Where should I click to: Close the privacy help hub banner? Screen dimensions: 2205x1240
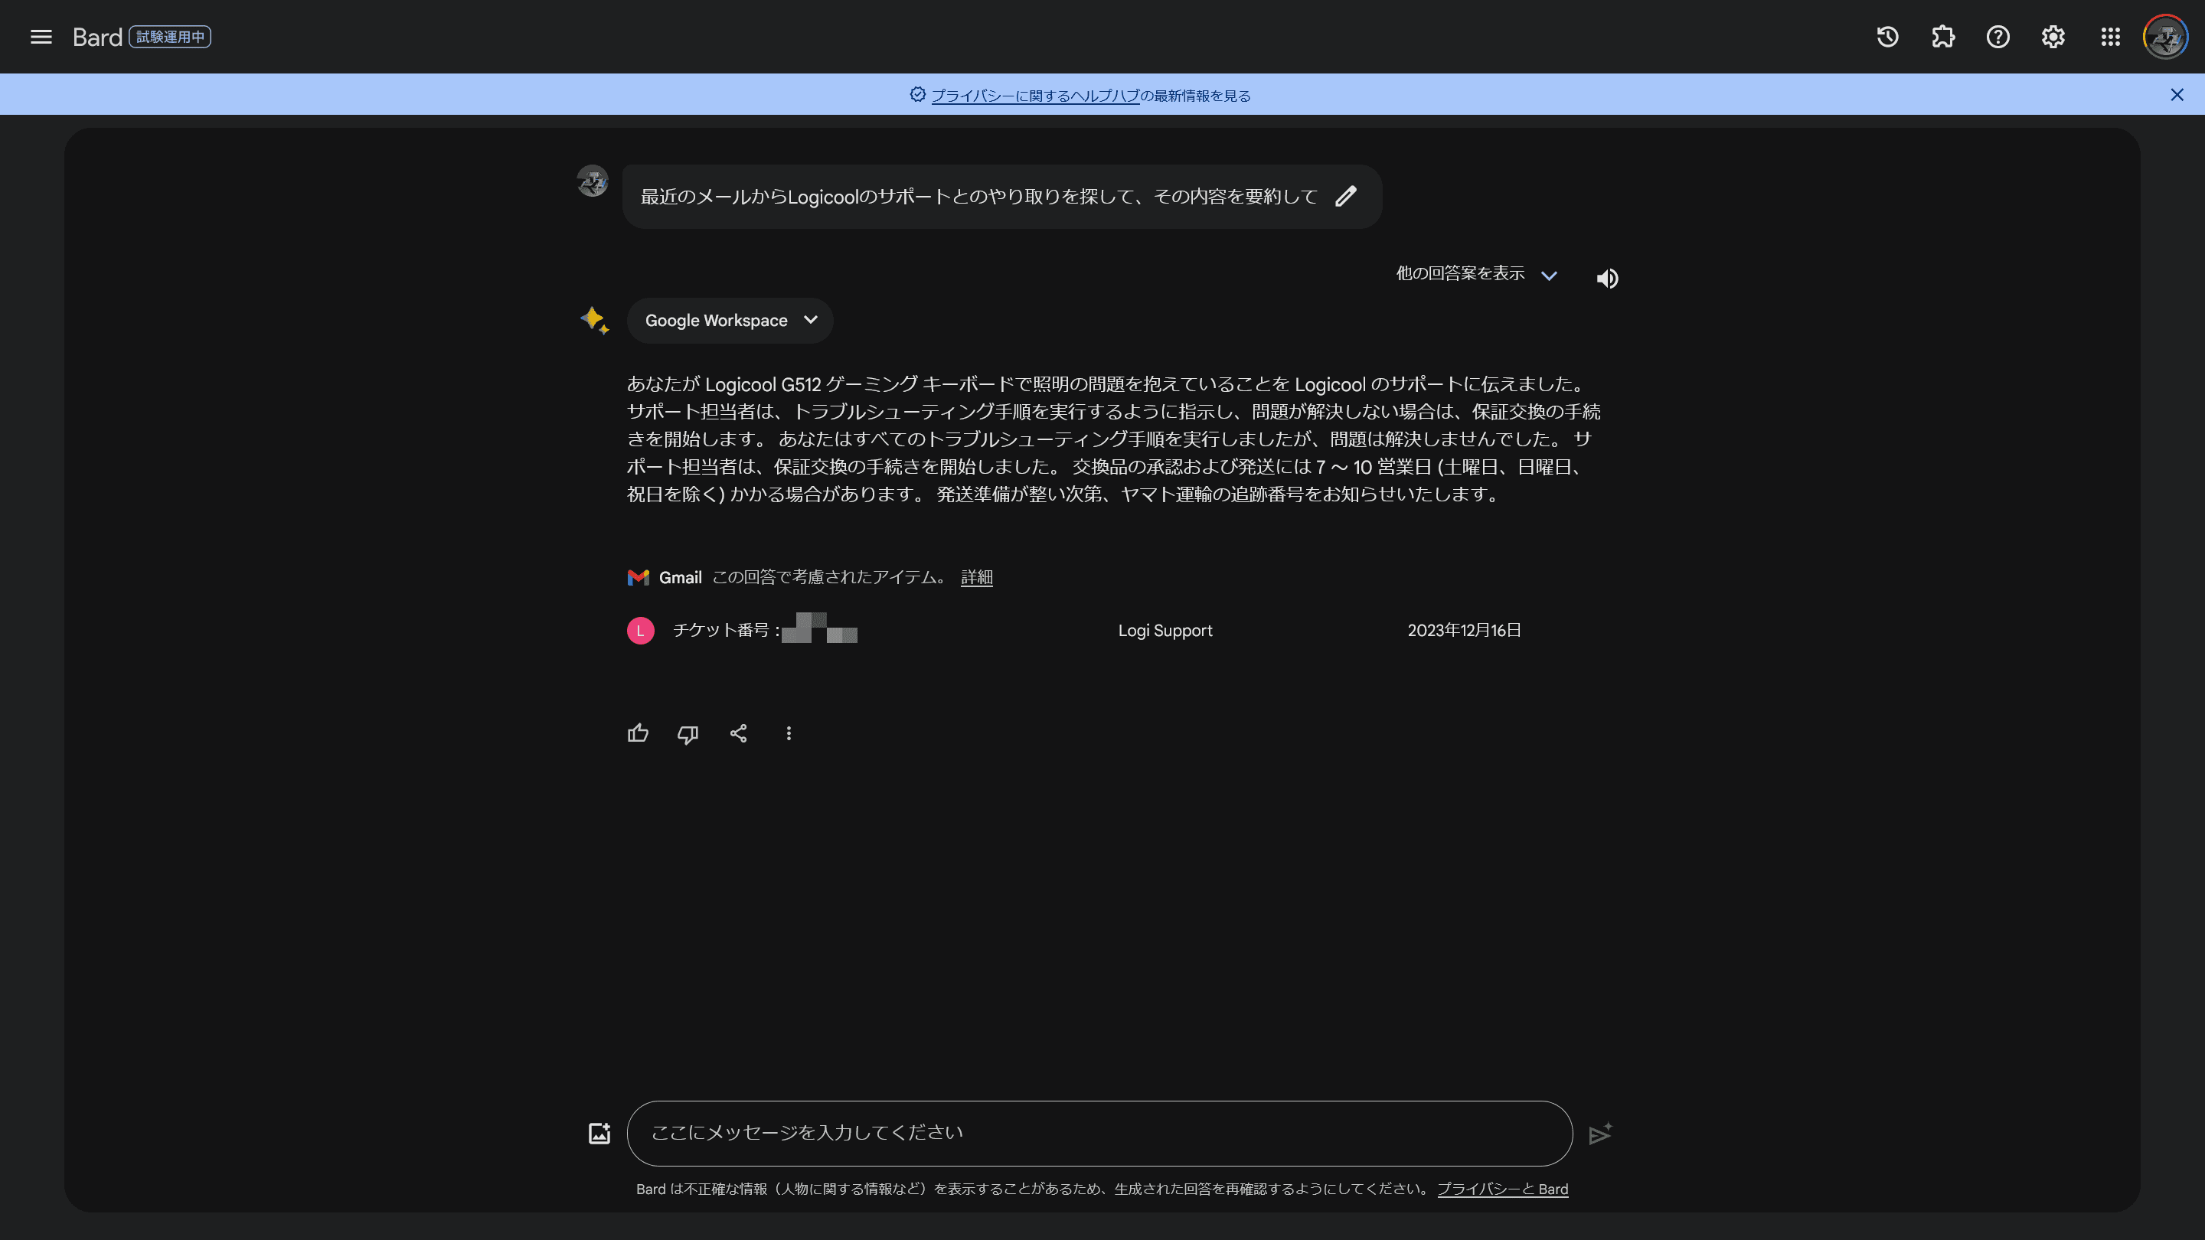(x=2177, y=94)
